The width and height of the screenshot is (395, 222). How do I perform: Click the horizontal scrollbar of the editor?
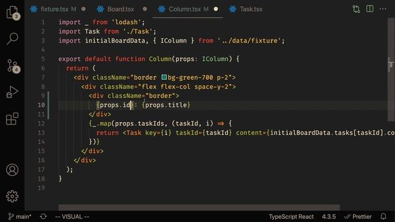(199, 207)
